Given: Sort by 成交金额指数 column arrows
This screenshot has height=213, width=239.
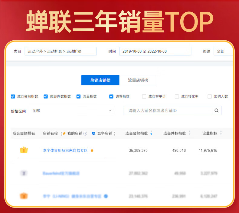Looking at the screenshot, I should (x=151, y=133).
